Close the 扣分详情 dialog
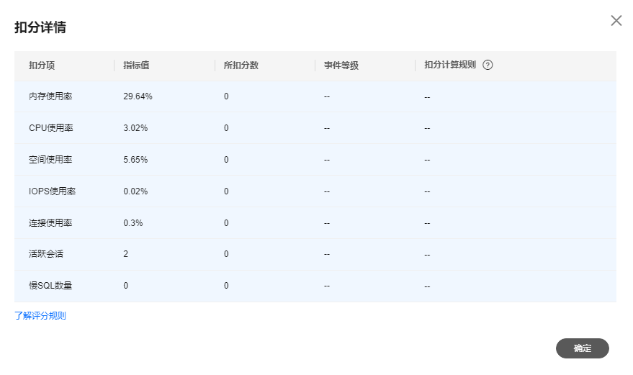Viewport: 633px width, 375px height. pyautogui.click(x=616, y=21)
